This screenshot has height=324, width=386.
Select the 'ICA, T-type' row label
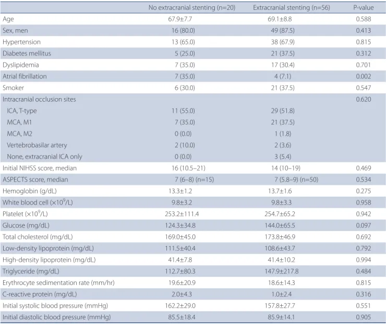coord(22,111)
